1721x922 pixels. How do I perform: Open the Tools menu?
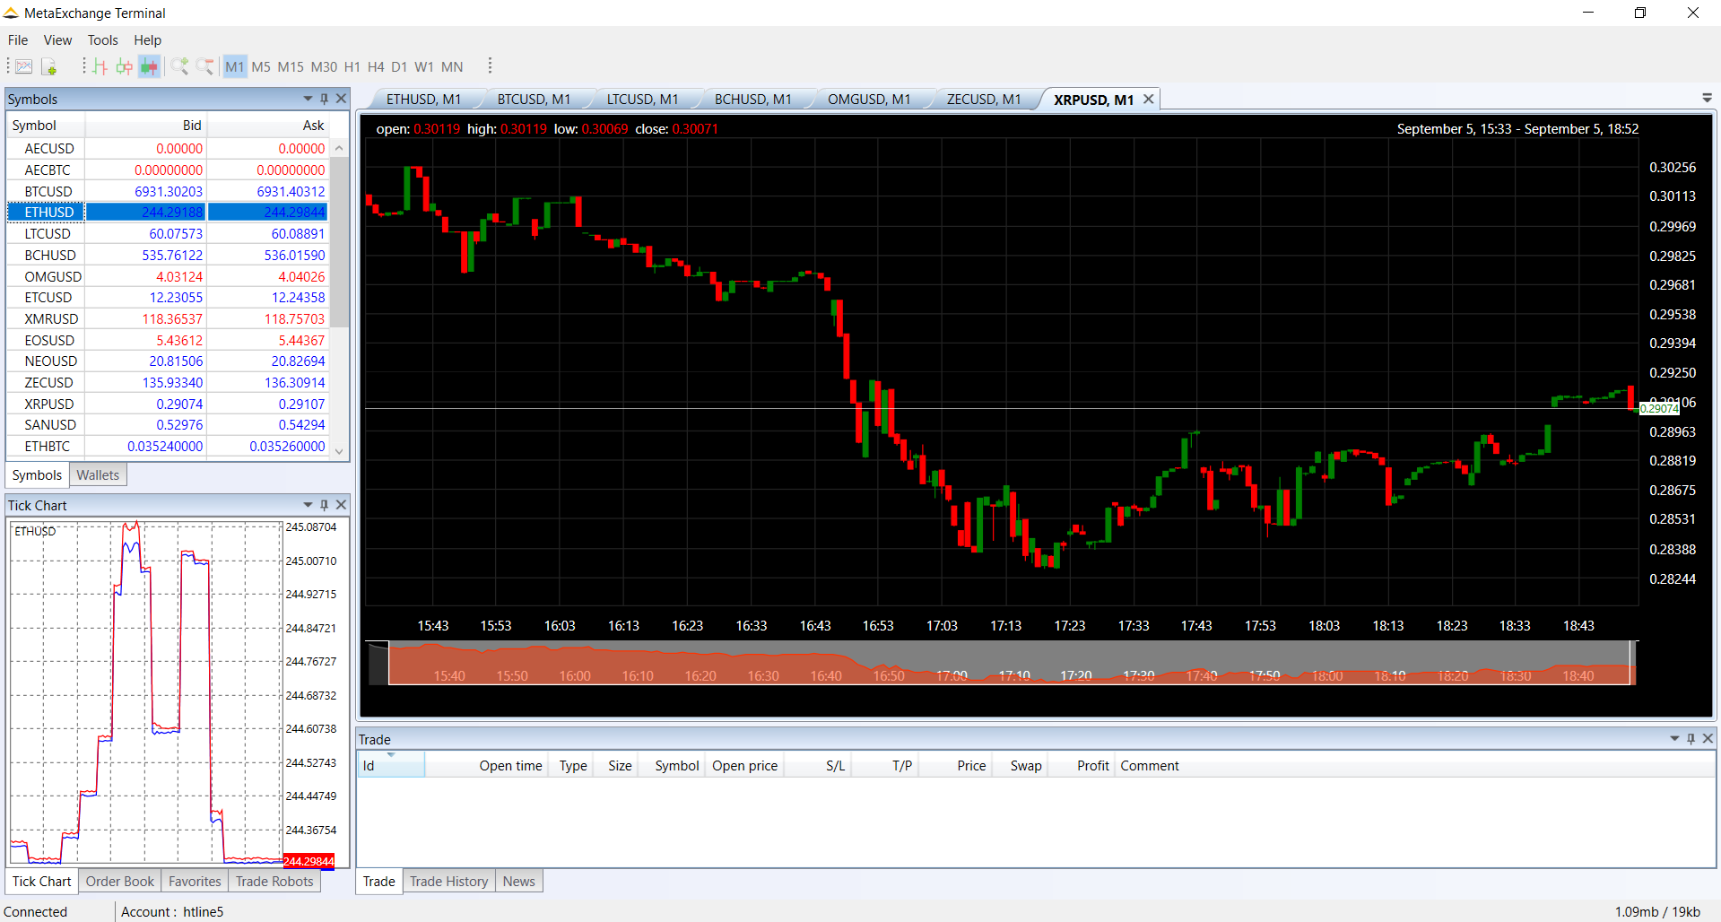(102, 40)
